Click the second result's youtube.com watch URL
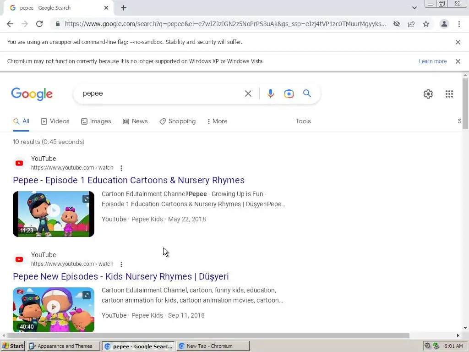Viewport: 469px width, 352px height. 72,264
